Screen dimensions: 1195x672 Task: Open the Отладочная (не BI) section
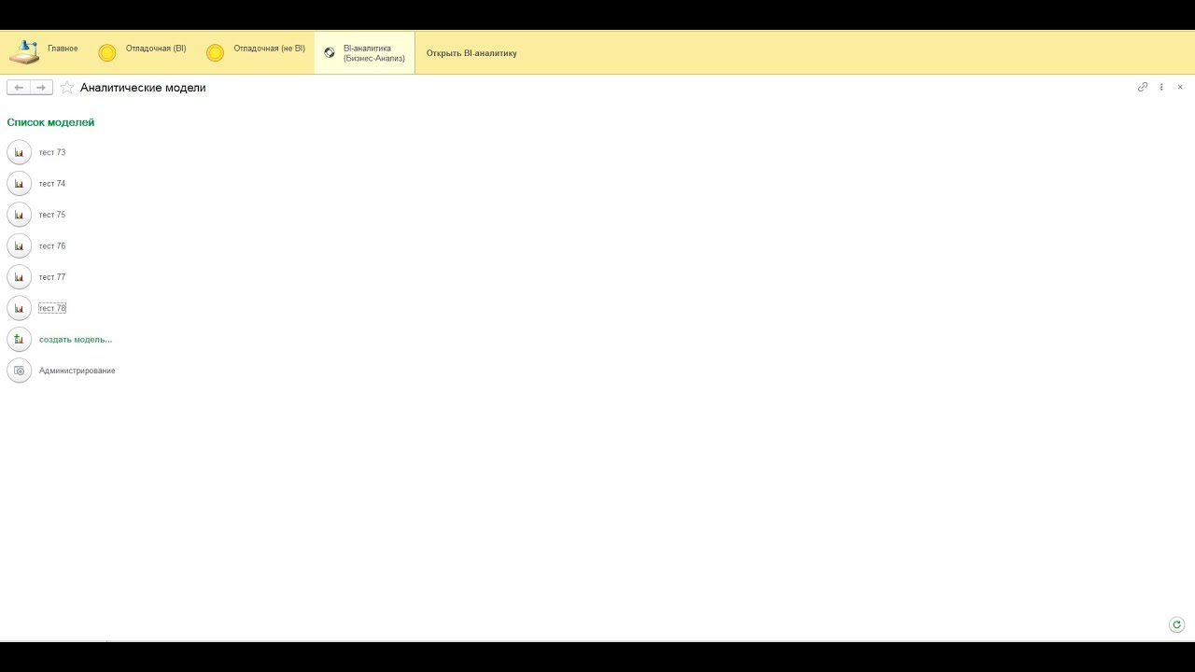256,52
